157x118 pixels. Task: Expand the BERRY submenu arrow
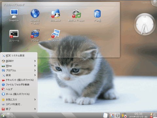pyautogui.click(x=35, y=61)
